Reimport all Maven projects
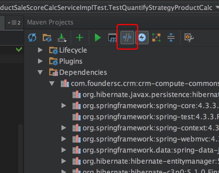 tap(32, 37)
